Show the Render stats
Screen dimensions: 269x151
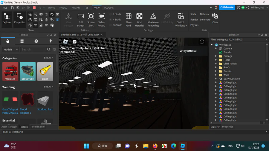194,20
